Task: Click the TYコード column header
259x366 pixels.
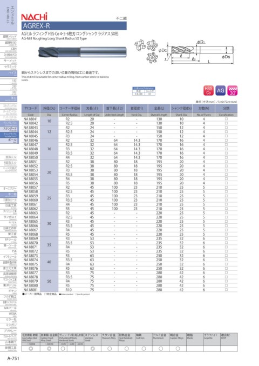Action: [31, 108]
